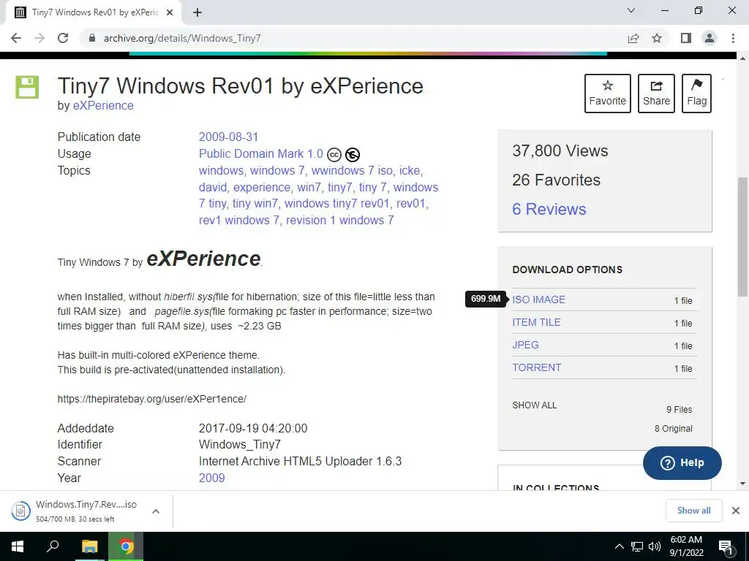Viewport: 749px width, 561px height.
Task: Open the volume tray icon
Action: [x=655, y=546]
